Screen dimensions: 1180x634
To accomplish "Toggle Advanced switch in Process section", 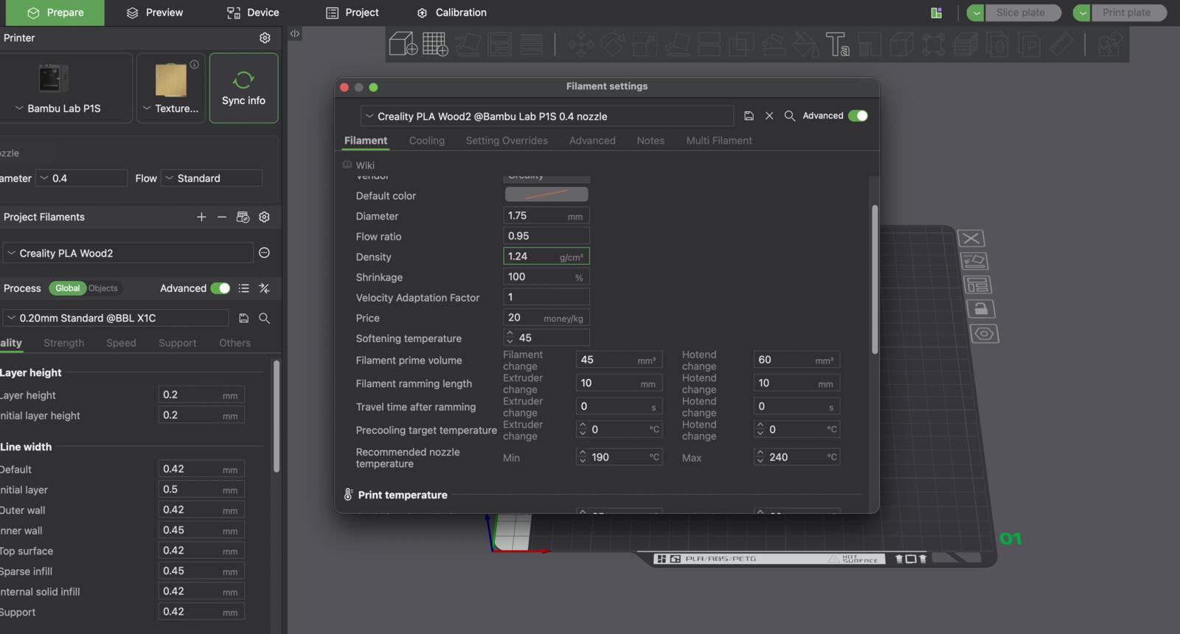I will tap(221, 288).
